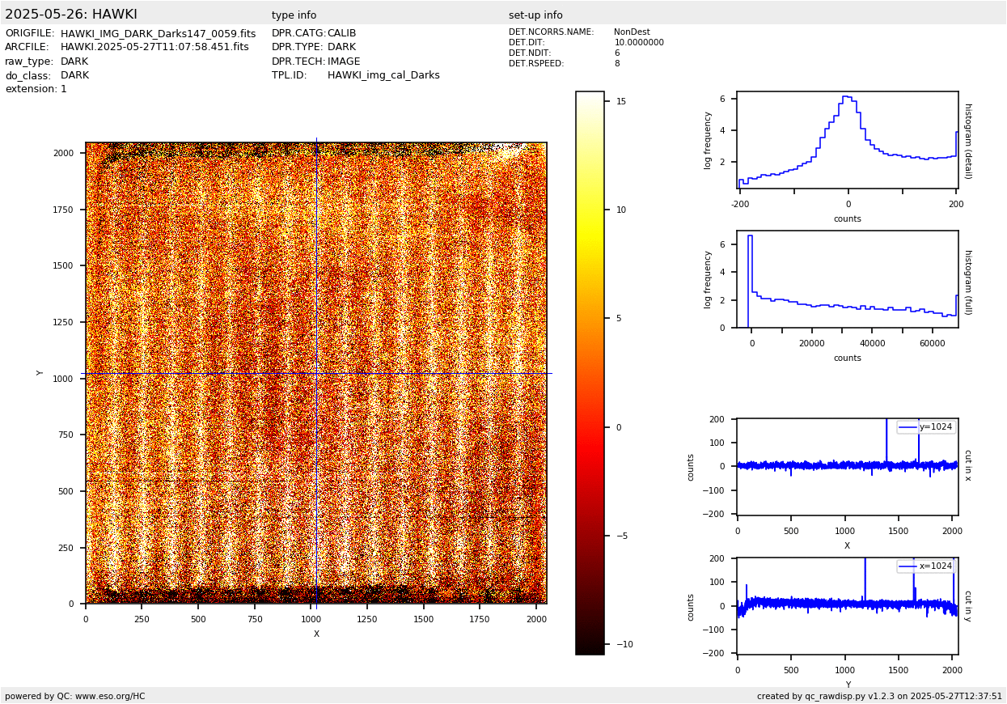Select the 'type info' header
1007x704 pixels.
pos(294,15)
